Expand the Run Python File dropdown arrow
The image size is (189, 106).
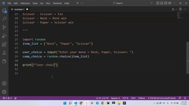[x=176, y=9]
